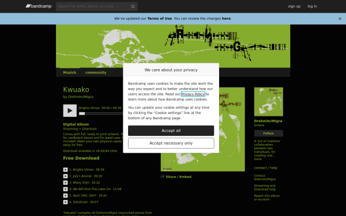Open the Sokalinaki track title link
Screen dimensions: 346x216
point(80,202)
